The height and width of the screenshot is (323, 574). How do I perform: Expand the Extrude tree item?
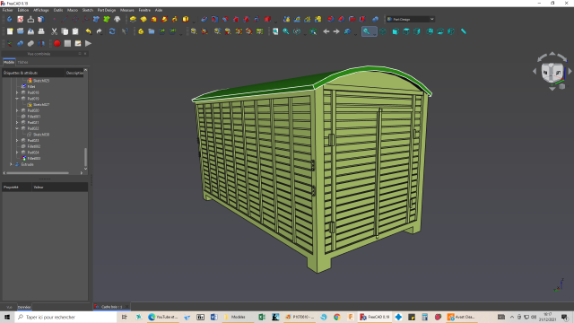coord(11,164)
